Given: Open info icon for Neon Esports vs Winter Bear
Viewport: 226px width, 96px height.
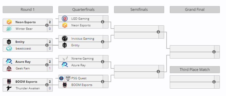Looking at the screenshot, I should (47, 25).
